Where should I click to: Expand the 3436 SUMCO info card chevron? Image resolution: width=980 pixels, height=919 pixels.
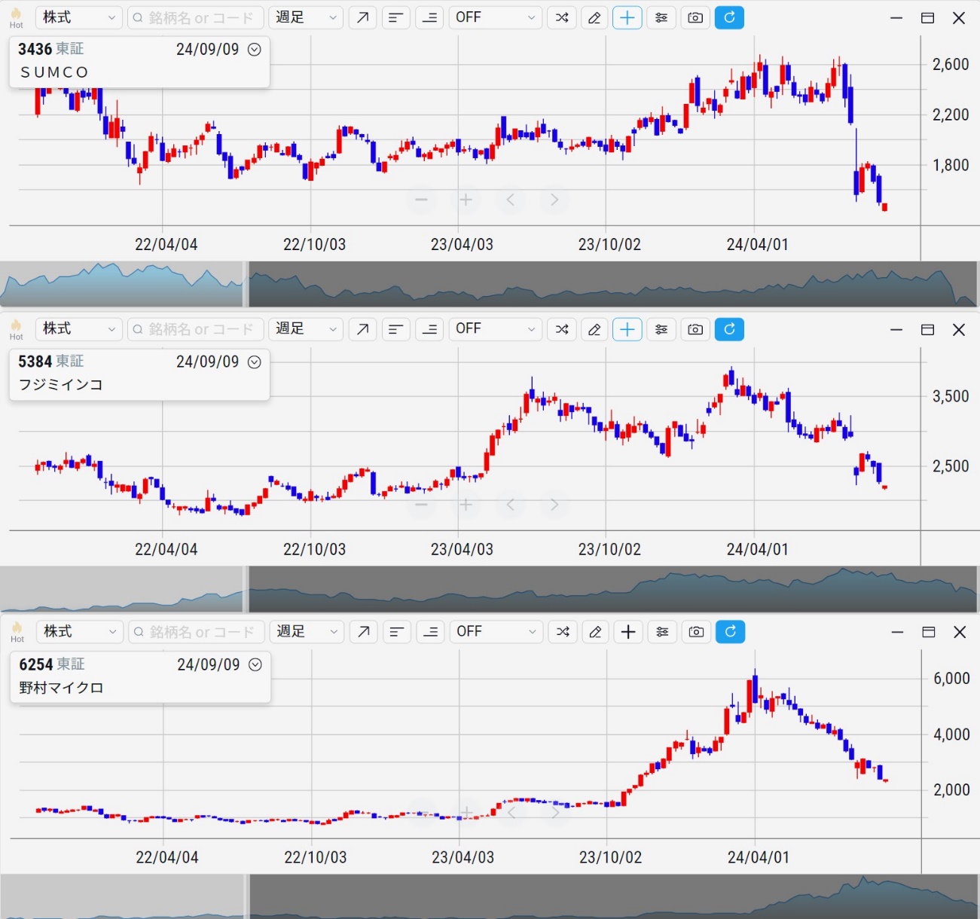255,50
